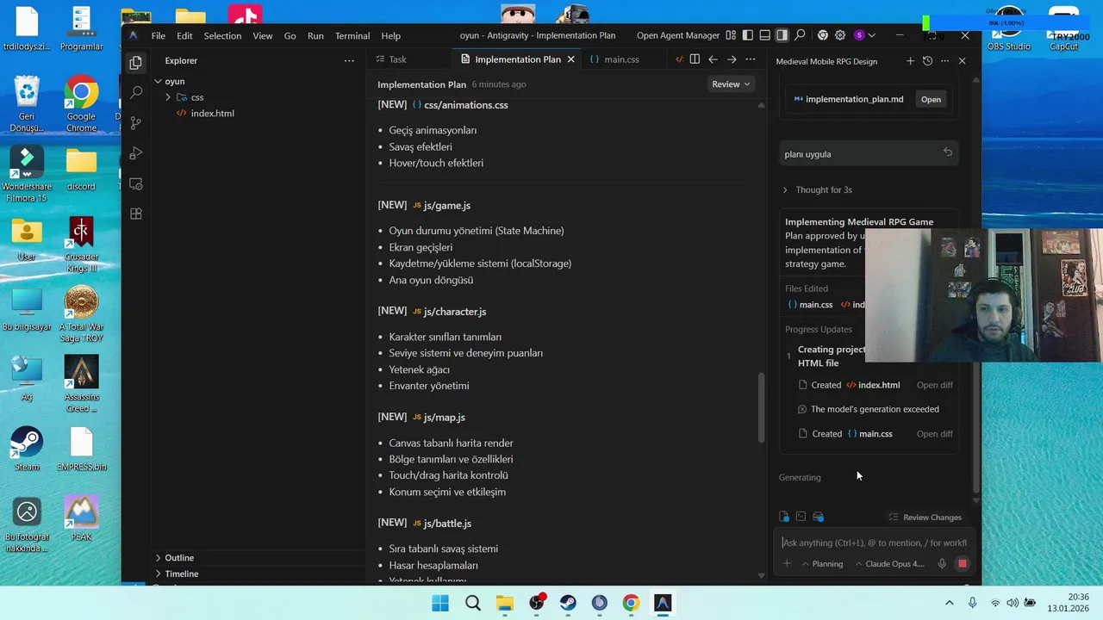Open the Extensions view
This screenshot has width=1103, height=620.
pyautogui.click(x=135, y=214)
